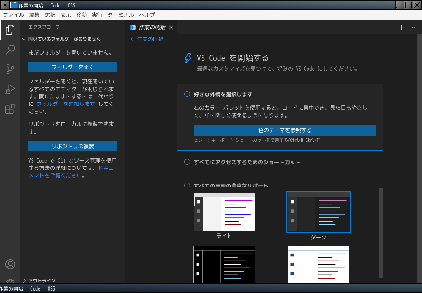Open the 表示 menu
The width and height of the screenshot is (422, 293).
66,15
